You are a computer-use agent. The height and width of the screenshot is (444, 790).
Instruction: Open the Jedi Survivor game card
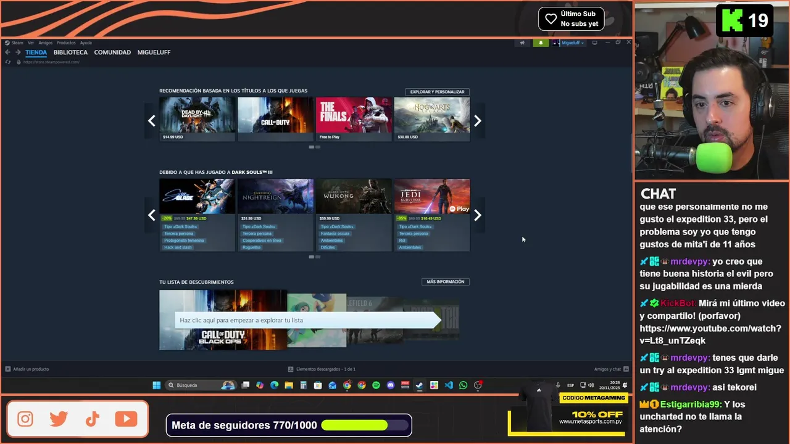432,215
